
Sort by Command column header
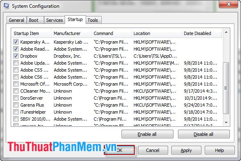111,33
